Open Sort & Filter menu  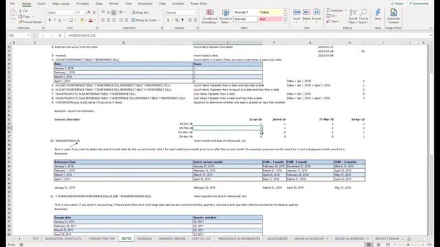coord(353,16)
